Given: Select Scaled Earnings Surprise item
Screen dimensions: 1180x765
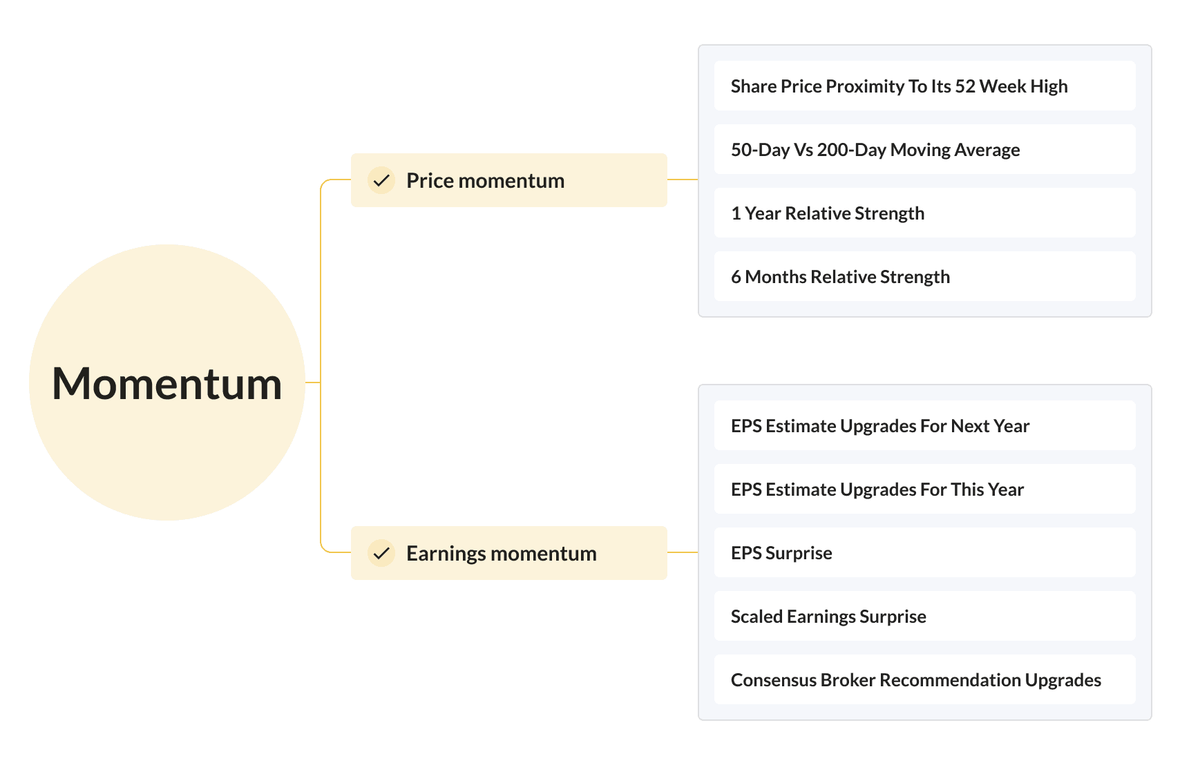Looking at the screenshot, I should (925, 616).
